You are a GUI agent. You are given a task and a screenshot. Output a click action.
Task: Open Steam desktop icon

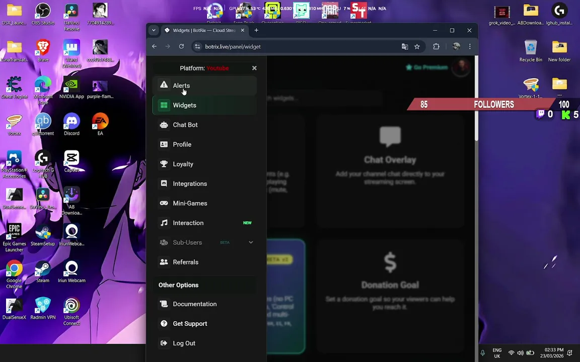coord(43,271)
